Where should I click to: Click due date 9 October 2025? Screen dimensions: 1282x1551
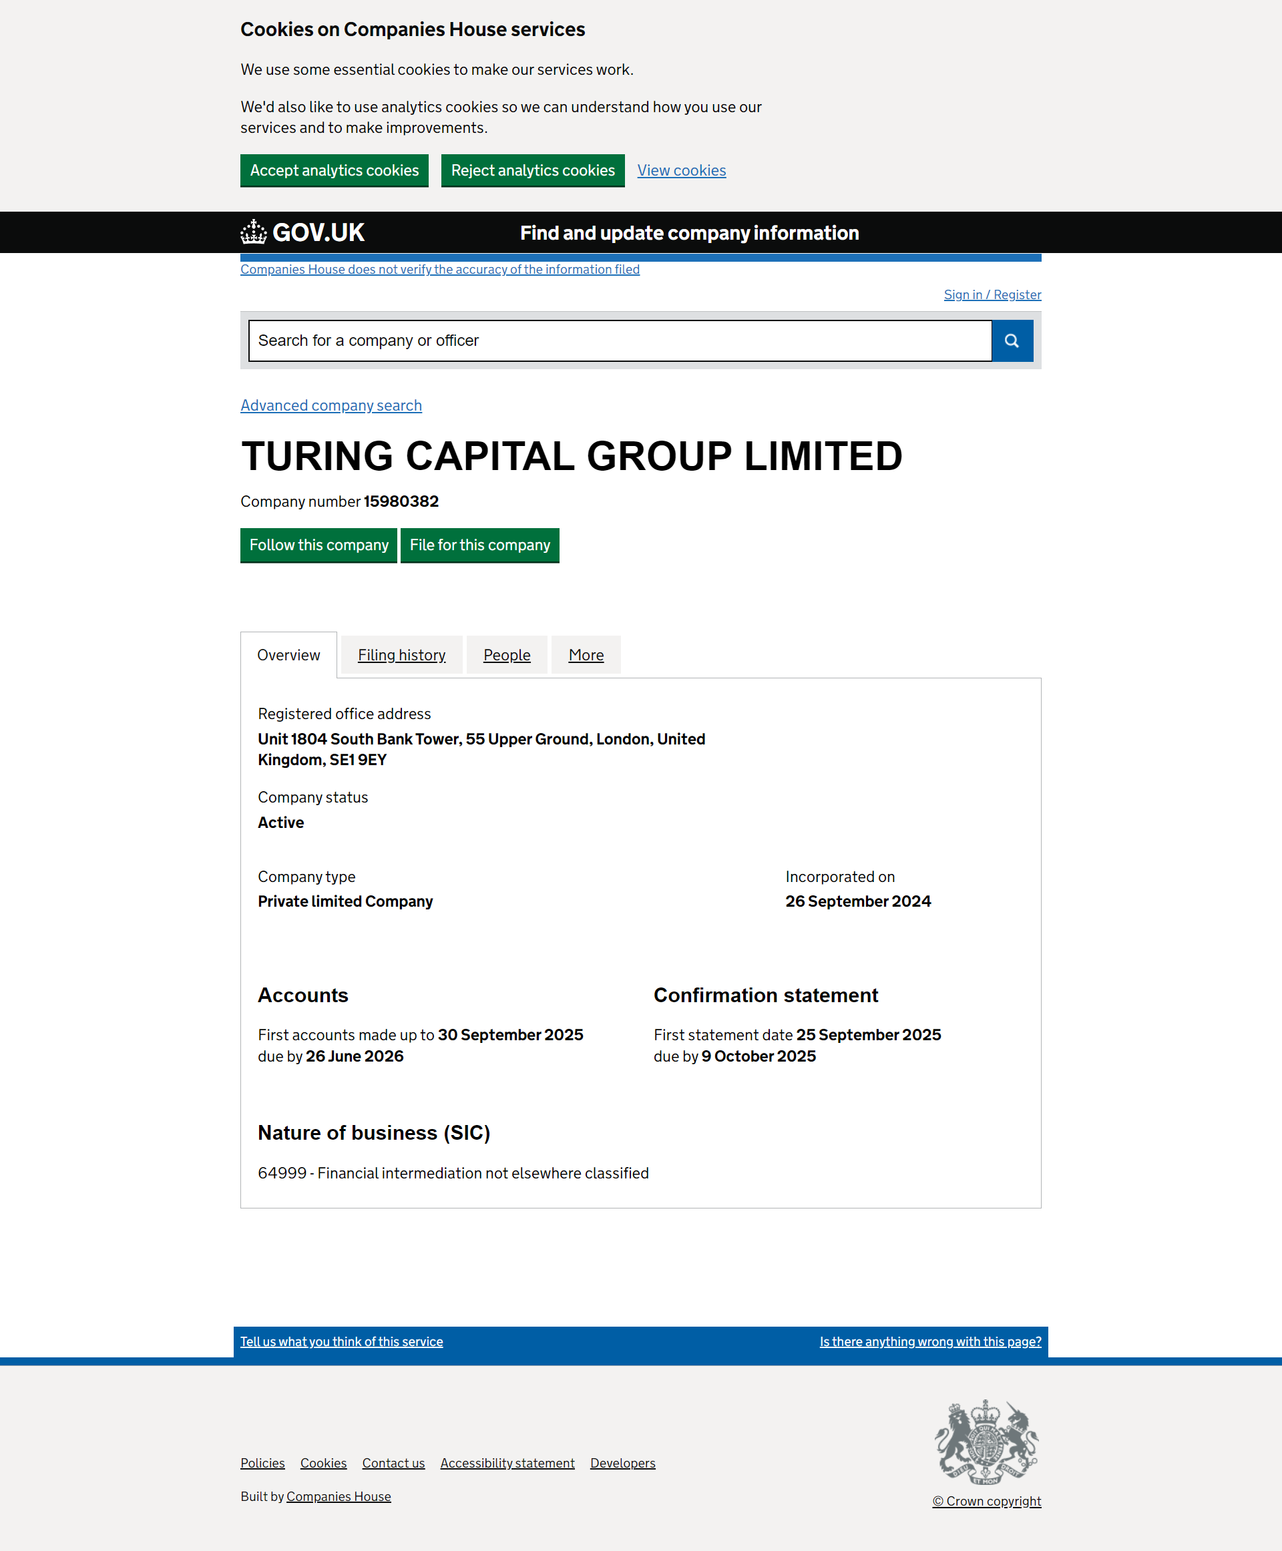coord(759,1056)
